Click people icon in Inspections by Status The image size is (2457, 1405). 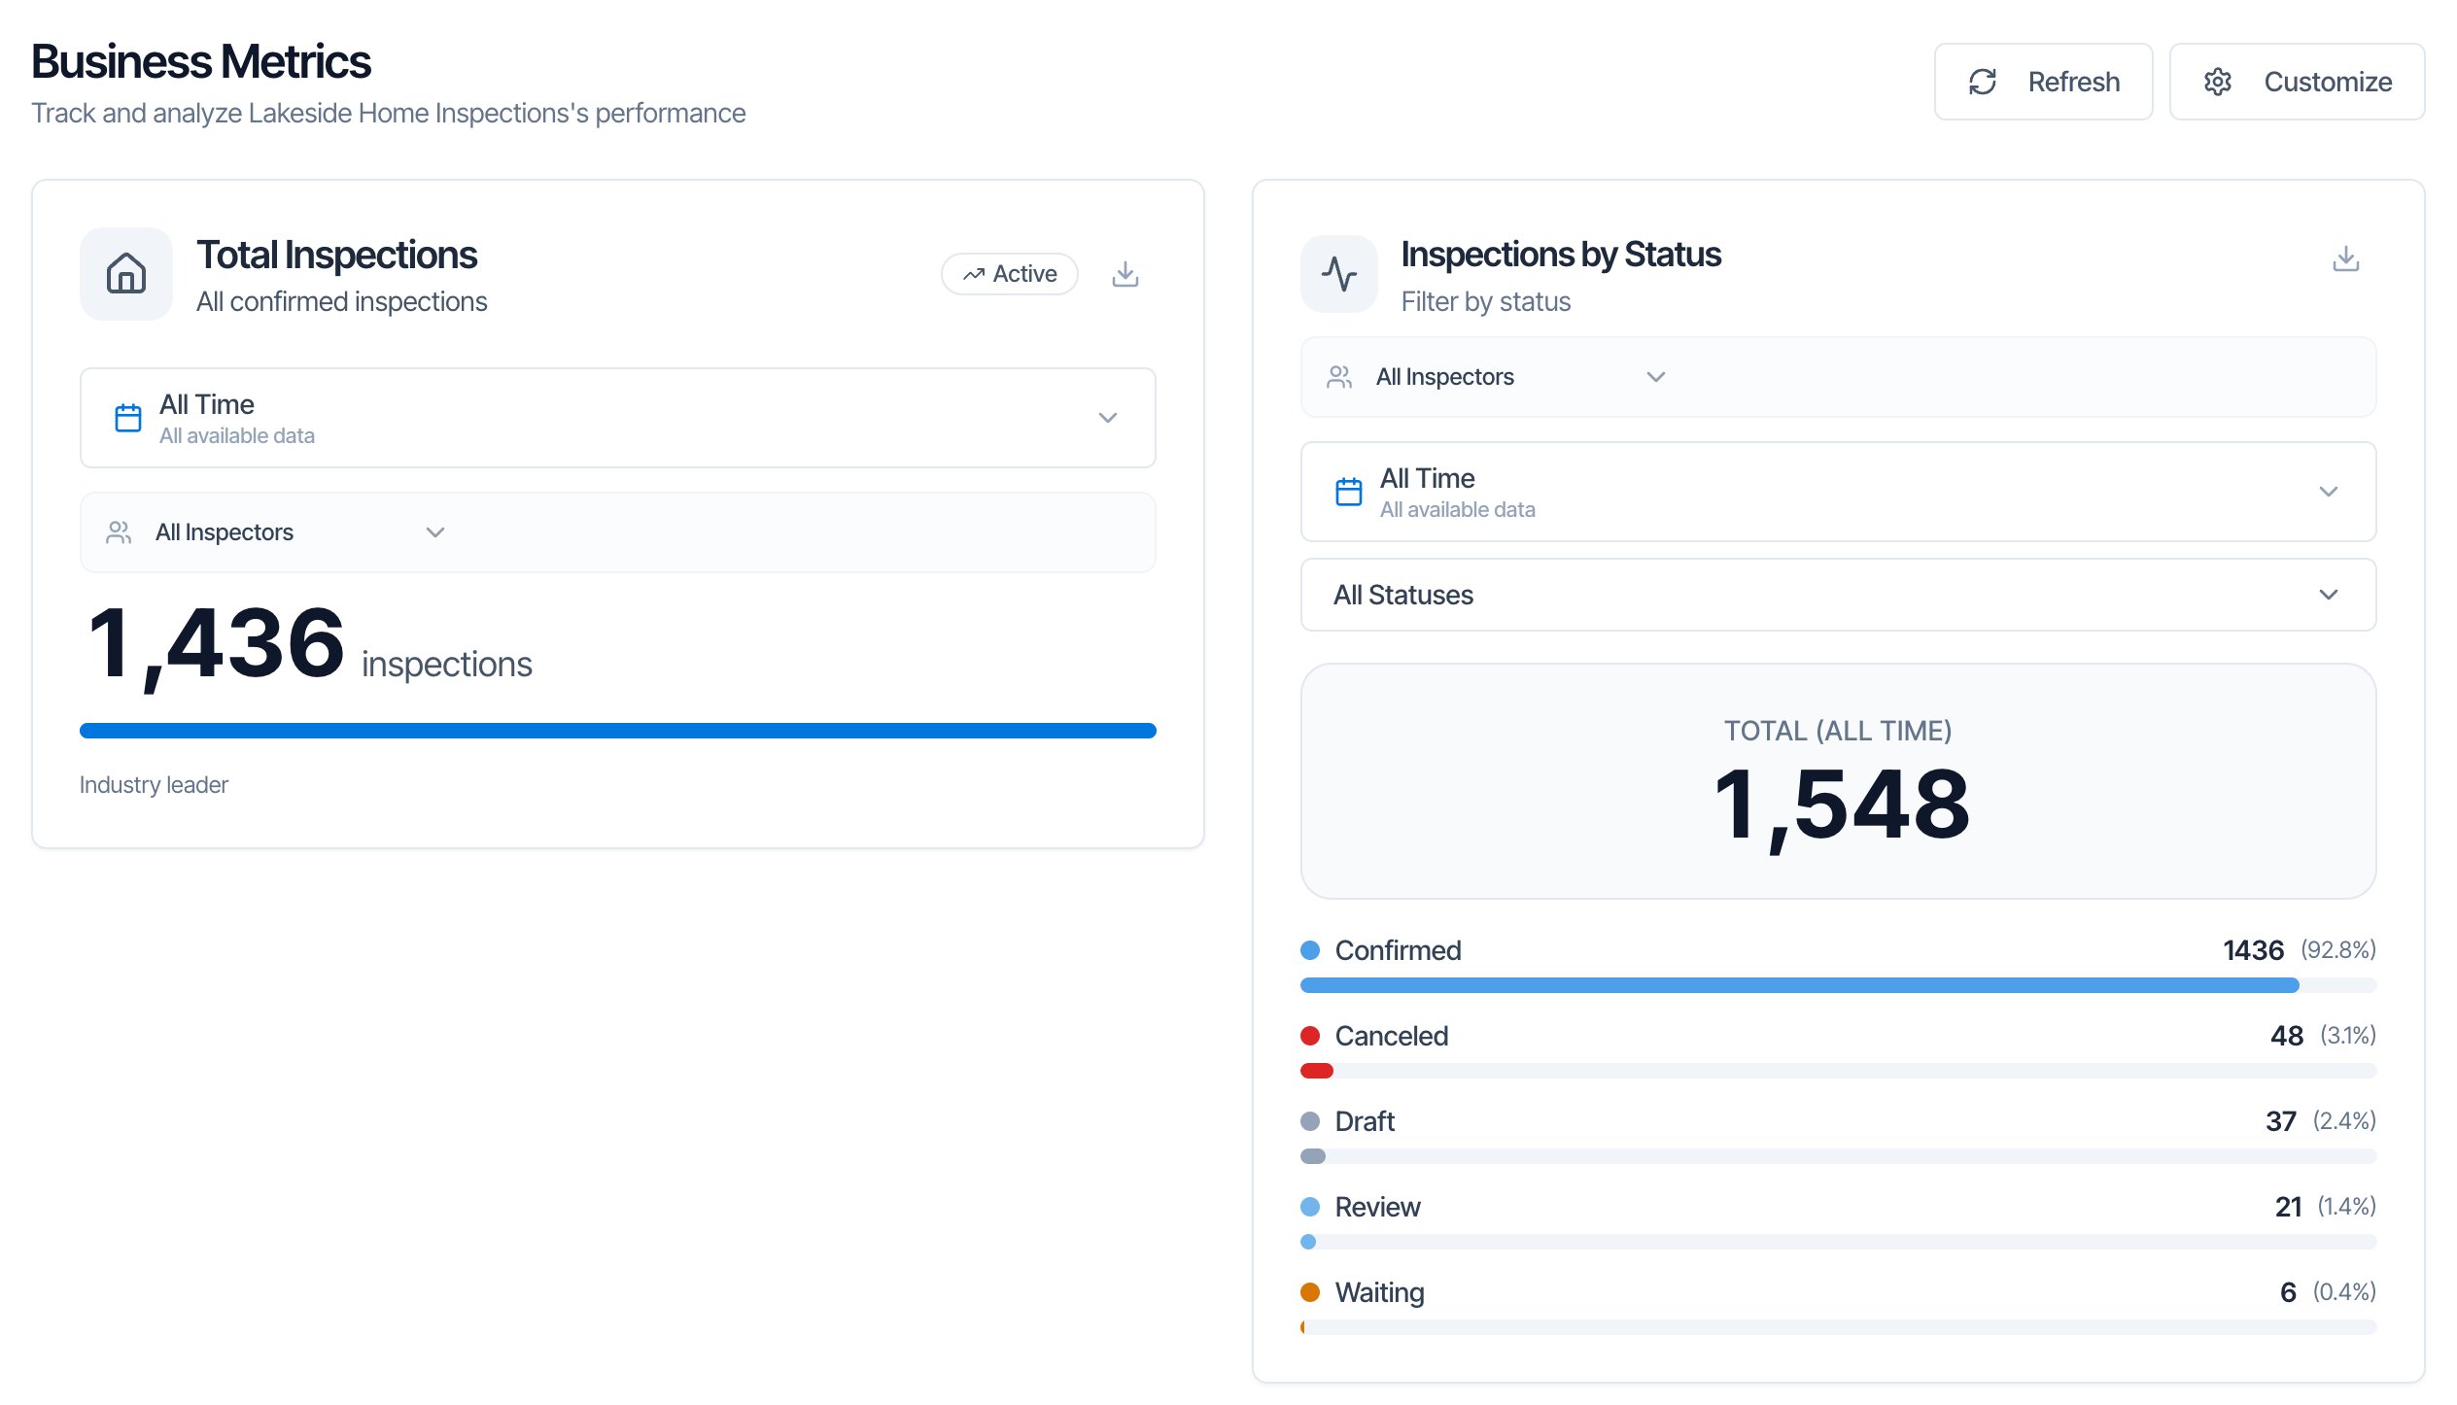(x=1339, y=377)
